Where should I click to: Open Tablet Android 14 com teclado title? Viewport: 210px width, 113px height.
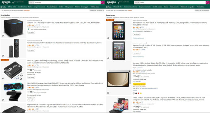coord(169,99)
